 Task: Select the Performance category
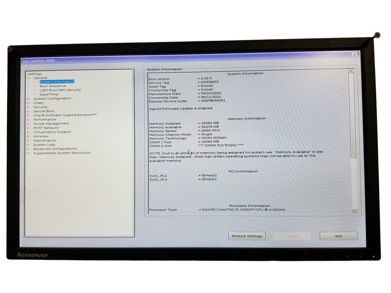[x=45, y=119]
